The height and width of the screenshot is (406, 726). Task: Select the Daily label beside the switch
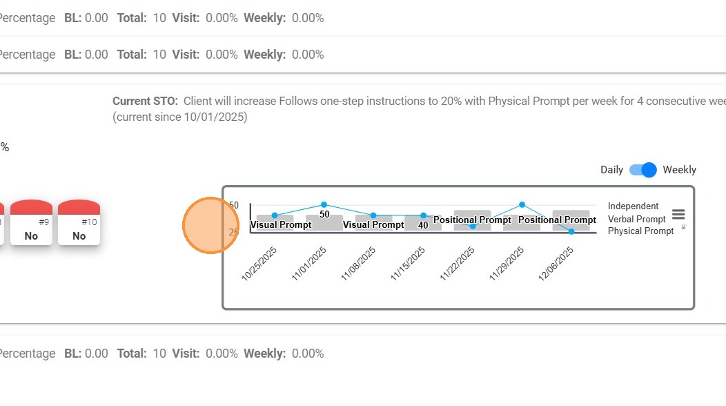point(611,170)
